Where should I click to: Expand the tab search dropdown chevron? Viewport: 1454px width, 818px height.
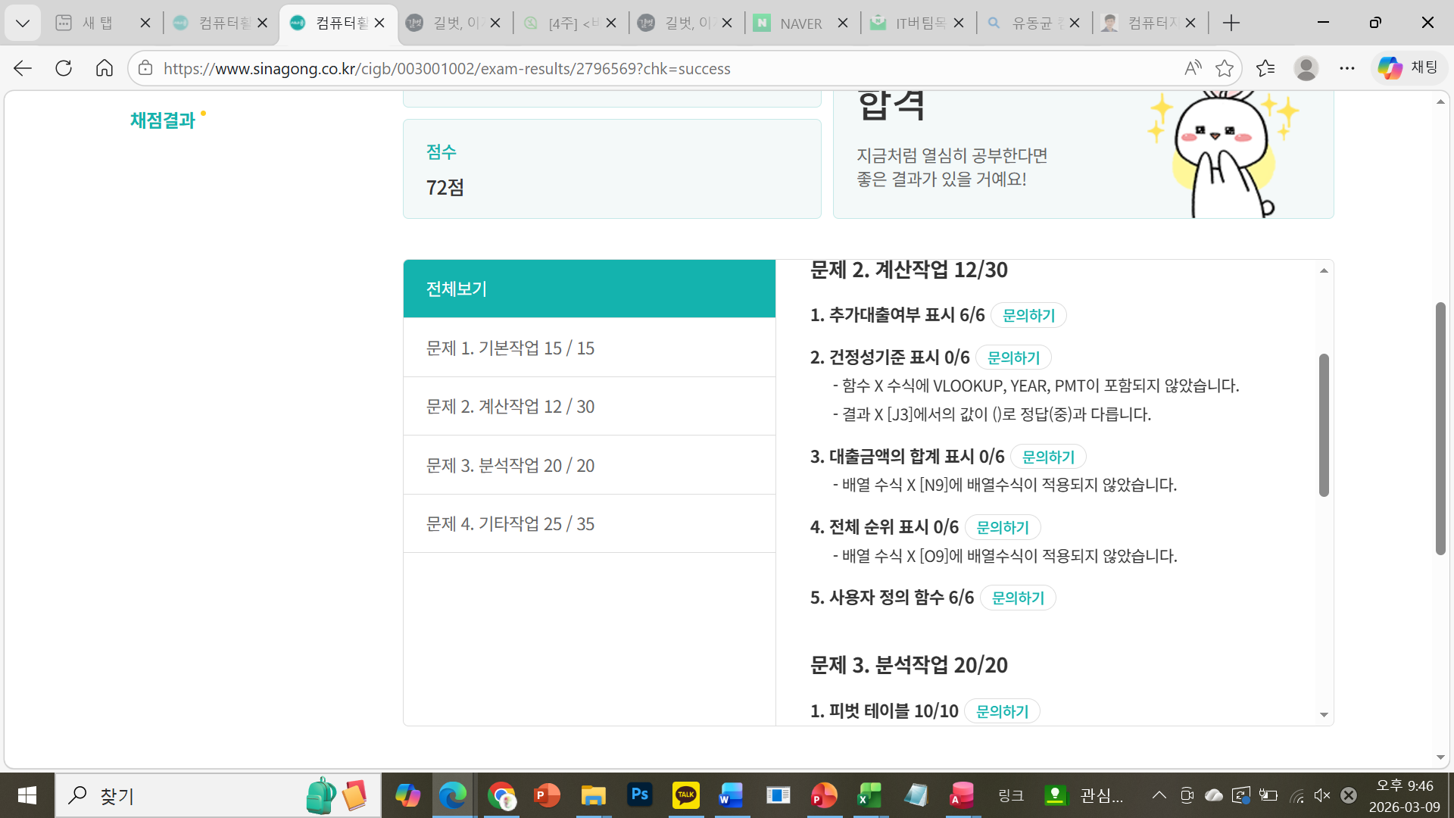tap(23, 23)
